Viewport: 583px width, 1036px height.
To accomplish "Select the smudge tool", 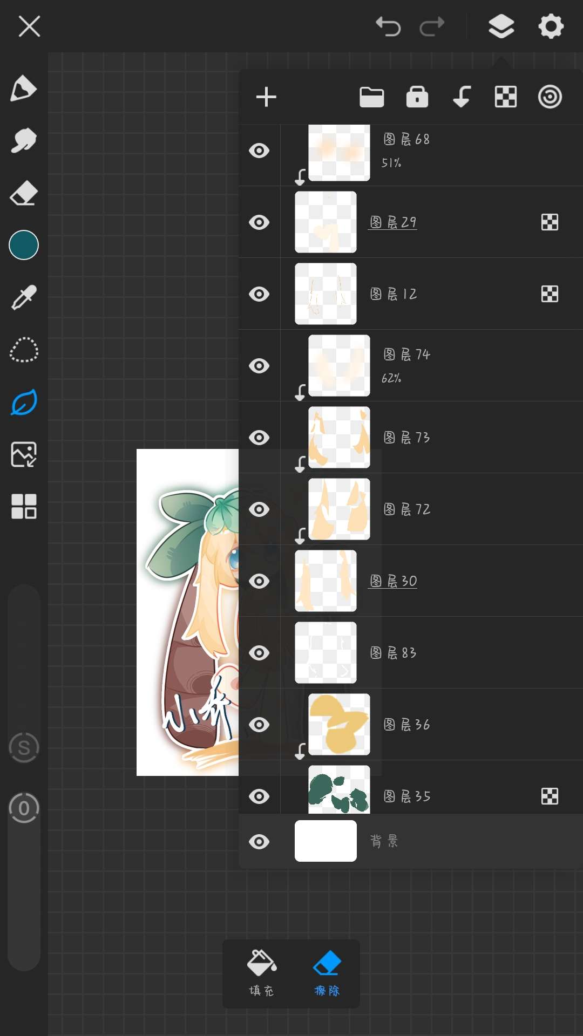I will (x=24, y=141).
